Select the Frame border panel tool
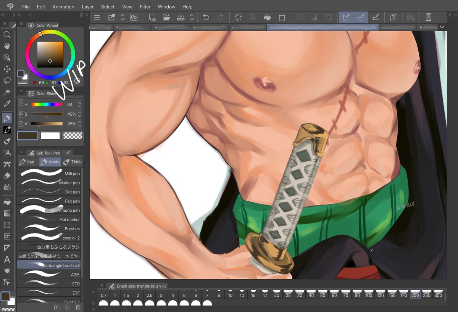The height and width of the screenshot is (312, 458). pyautogui.click(x=7, y=236)
